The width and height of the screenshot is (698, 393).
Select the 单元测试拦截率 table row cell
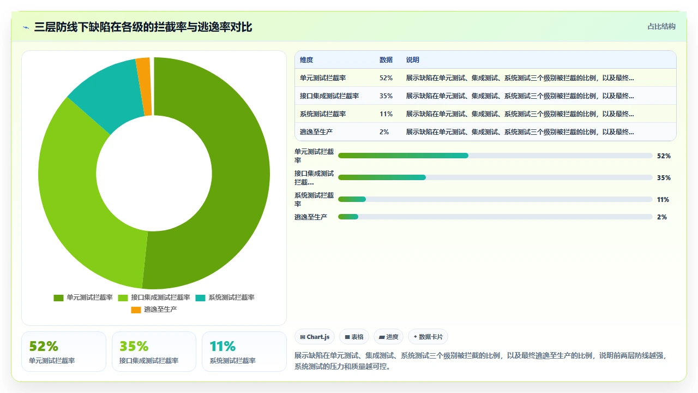(323, 78)
